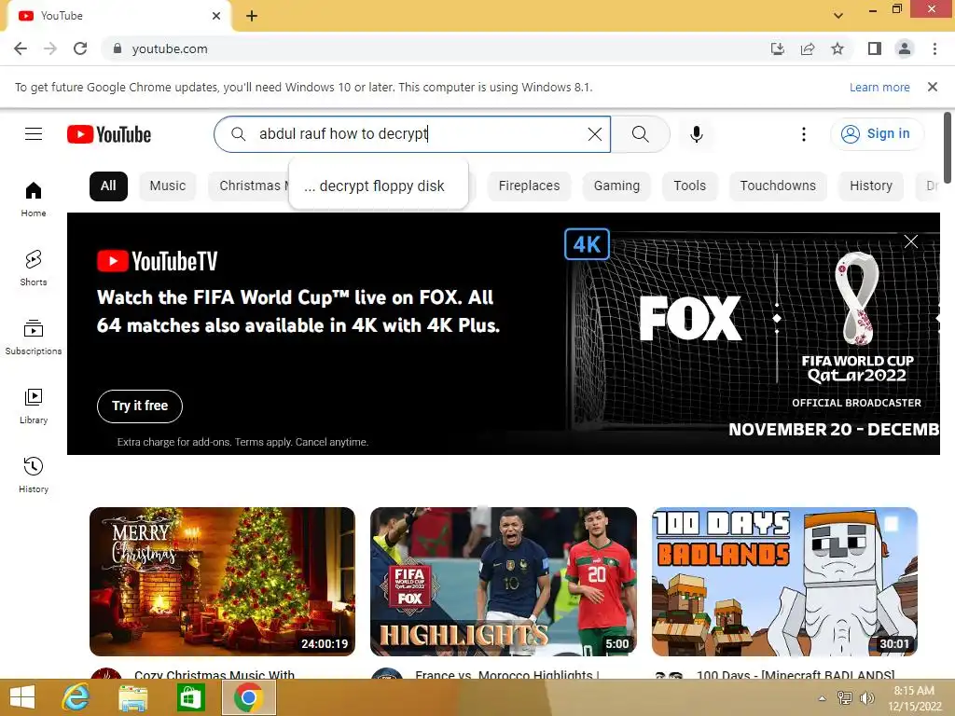Screen dimensions: 955x716
Task: Close the YouTube browser tab
Action: click(216, 16)
